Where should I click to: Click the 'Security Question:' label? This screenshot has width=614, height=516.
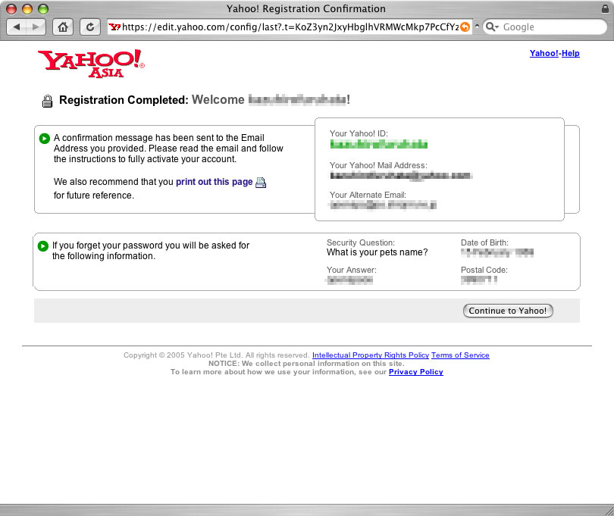pyautogui.click(x=361, y=242)
